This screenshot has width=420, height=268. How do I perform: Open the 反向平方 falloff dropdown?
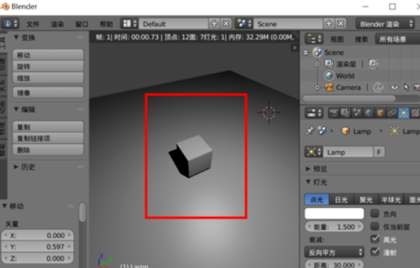click(x=335, y=252)
